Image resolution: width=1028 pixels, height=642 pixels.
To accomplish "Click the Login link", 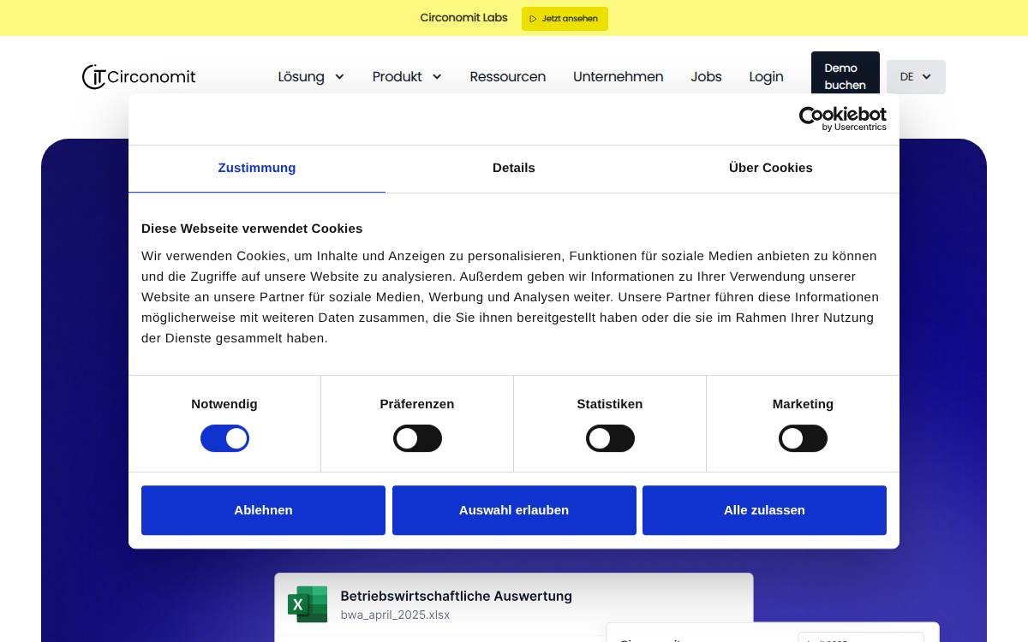I will coord(766,77).
